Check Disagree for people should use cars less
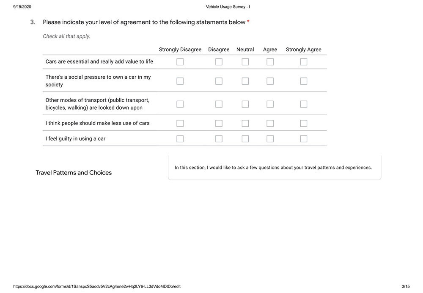The image size is (423, 293). [219, 123]
